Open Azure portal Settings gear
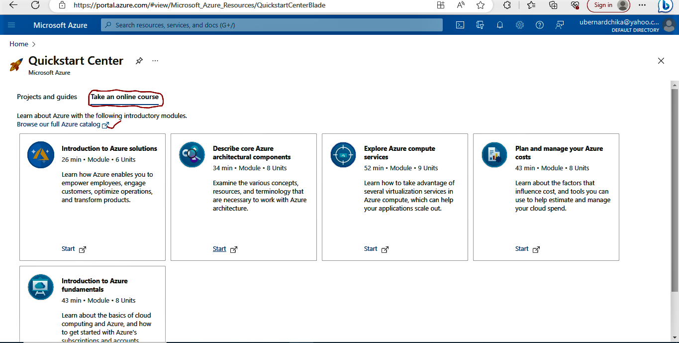The width and height of the screenshot is (679, 343). (x=520, y=25)
